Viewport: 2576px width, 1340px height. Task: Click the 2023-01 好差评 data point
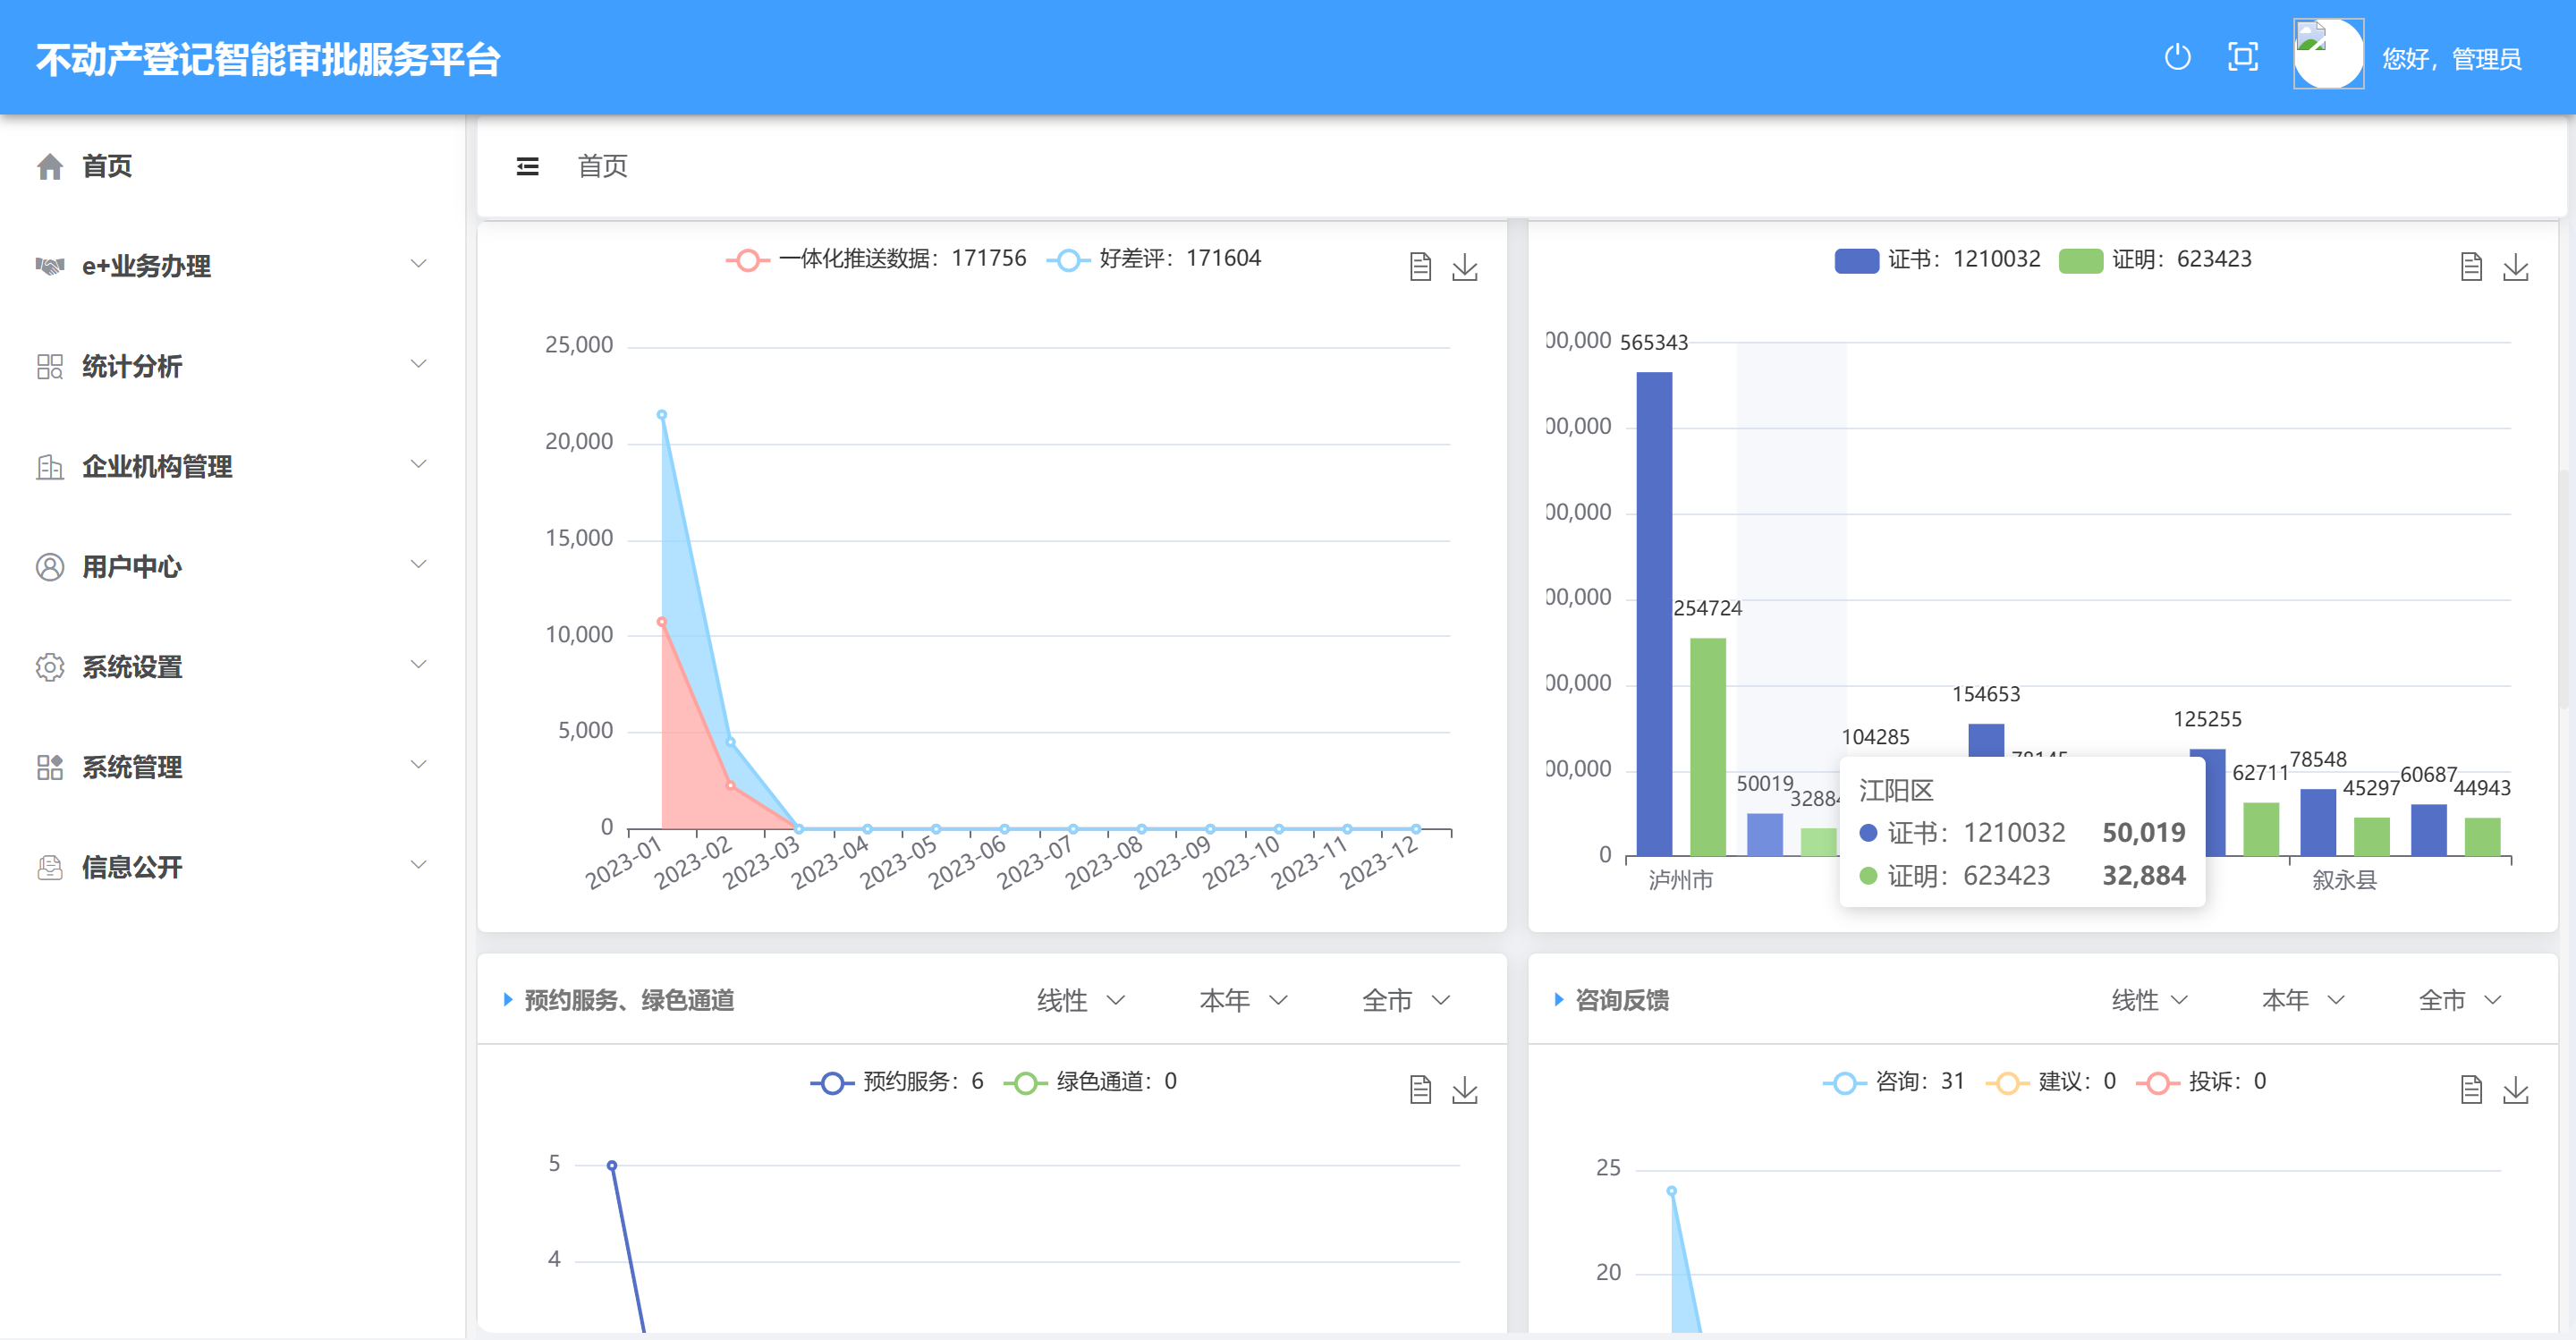point(662,415)
